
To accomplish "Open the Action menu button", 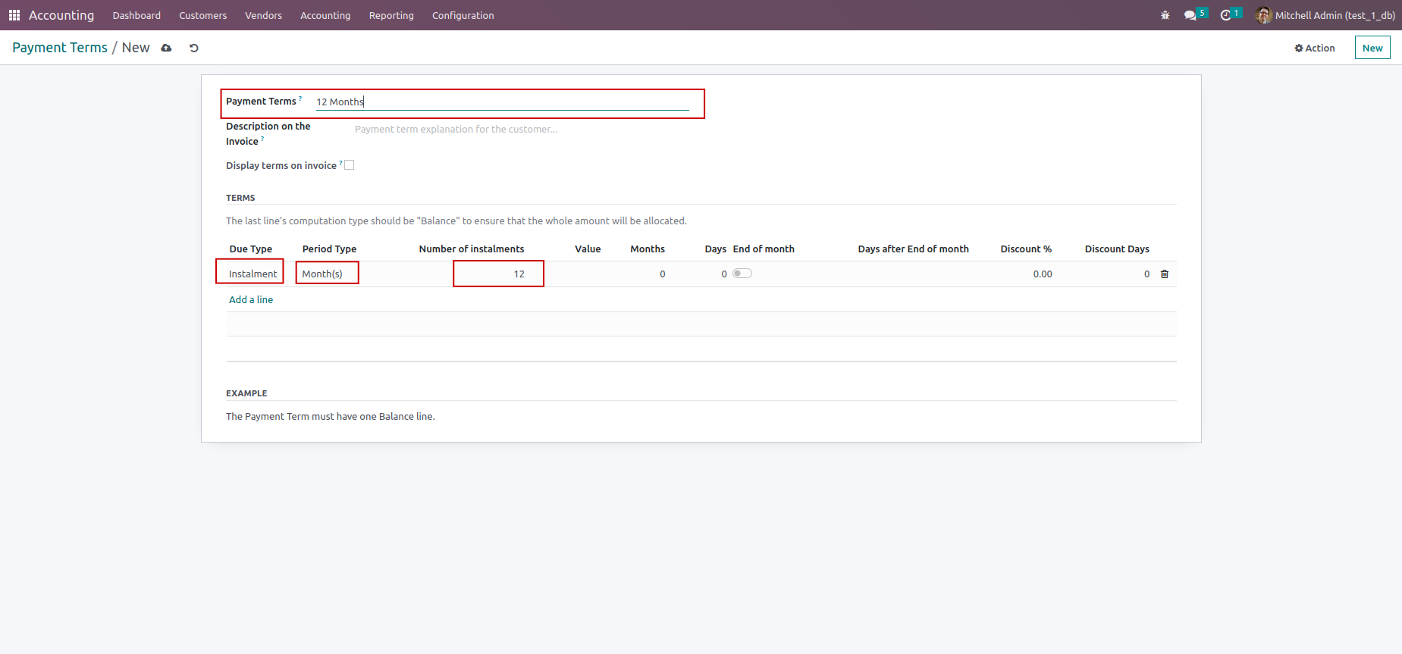I will point(1315,48).
